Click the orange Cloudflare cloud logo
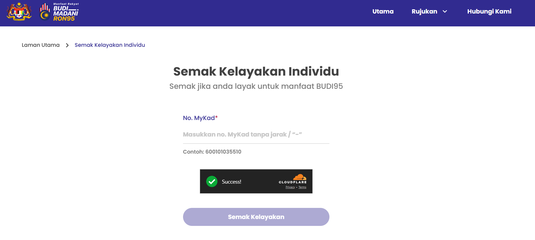535x240 pixels. coord(300,177)
